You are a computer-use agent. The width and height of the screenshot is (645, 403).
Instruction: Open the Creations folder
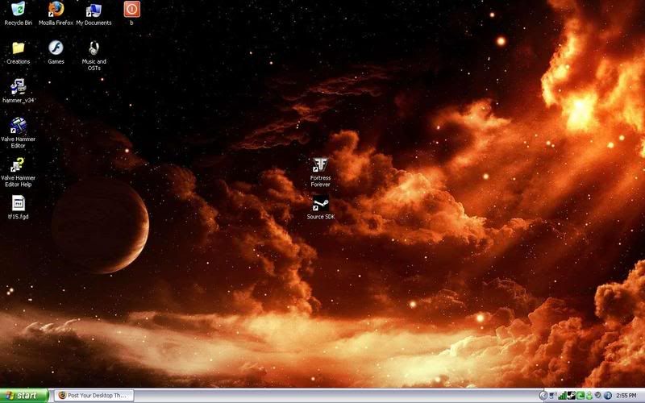tap(18, 48)
